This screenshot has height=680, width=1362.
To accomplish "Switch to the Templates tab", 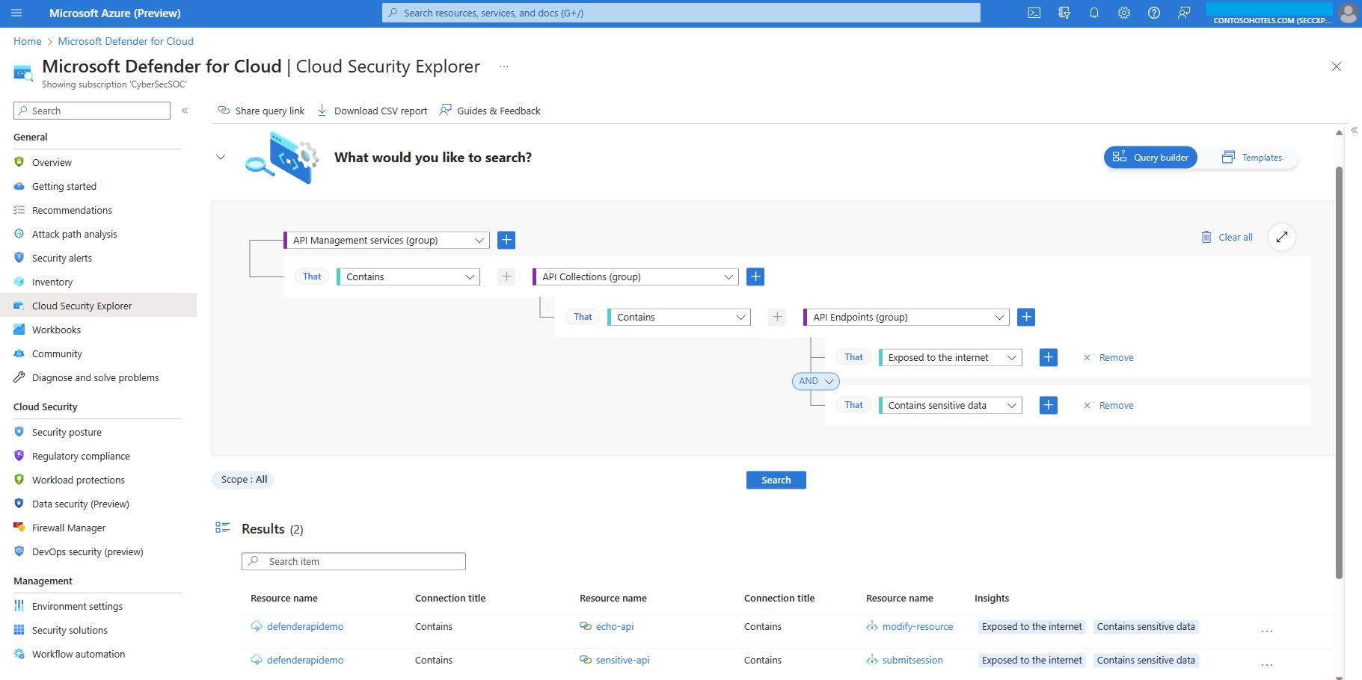I will [1253, 157].
